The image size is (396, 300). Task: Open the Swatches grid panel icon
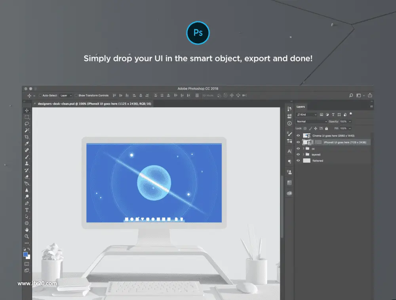tap(289, 183)
